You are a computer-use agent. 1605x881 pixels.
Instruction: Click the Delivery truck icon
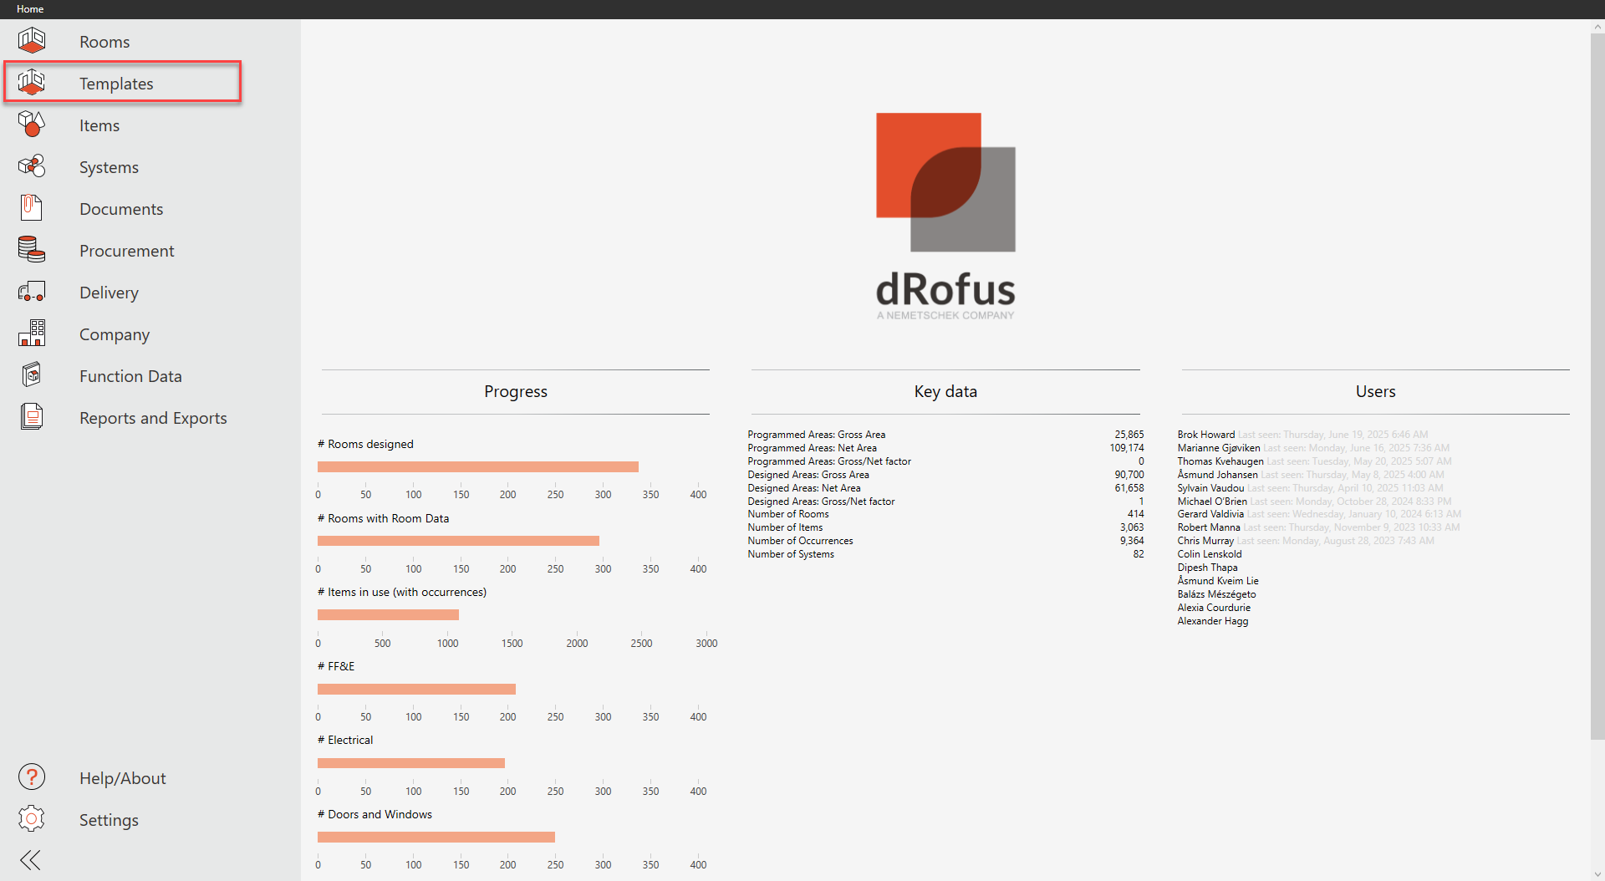32,292
